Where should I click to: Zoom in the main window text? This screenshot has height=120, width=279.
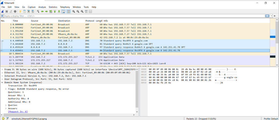click(x=73, y=11)
